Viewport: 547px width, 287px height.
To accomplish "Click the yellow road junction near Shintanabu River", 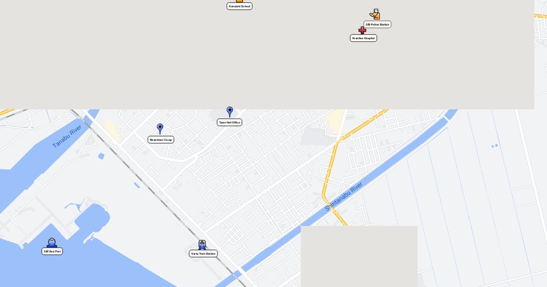I will pos(337,141).
